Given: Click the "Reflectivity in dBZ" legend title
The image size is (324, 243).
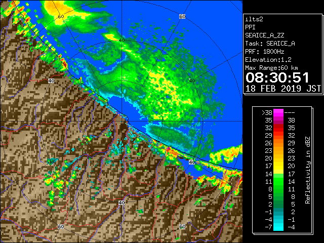Looking at the screenshot, I should pyautogui.click(x=308, y=170).
